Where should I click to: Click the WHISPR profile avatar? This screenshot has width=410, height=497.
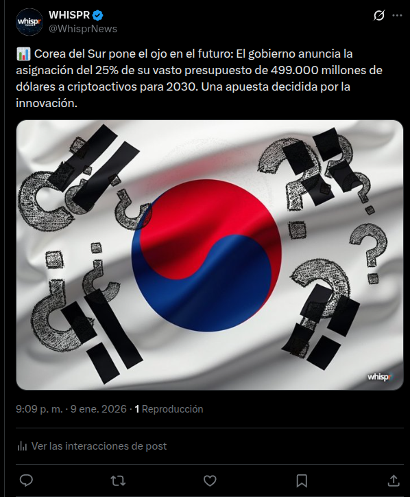click(x=29, y=22)
